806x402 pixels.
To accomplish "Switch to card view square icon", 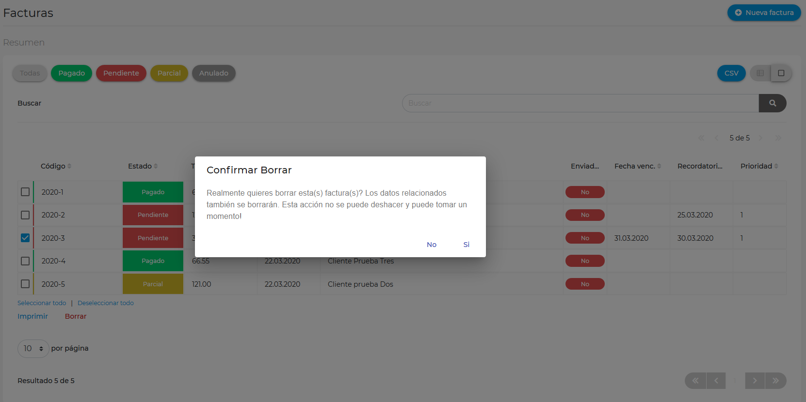I will [x=781, y=73].
